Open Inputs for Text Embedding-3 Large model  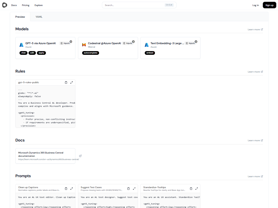[190, 43]
